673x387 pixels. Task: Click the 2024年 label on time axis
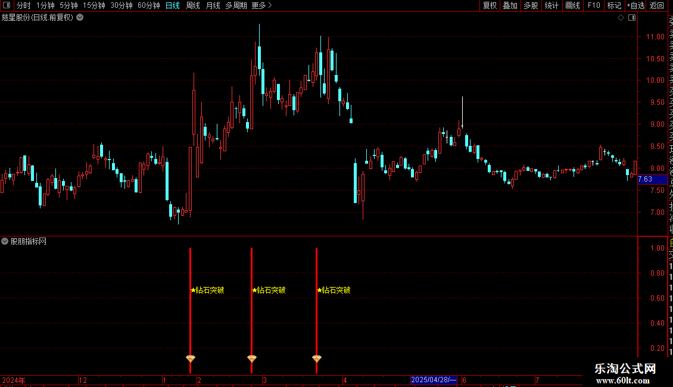(x=14, y=380)
